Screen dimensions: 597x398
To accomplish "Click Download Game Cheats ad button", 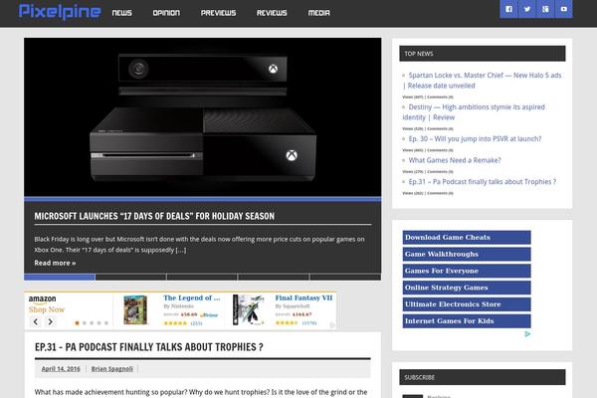I will point(467,237).
